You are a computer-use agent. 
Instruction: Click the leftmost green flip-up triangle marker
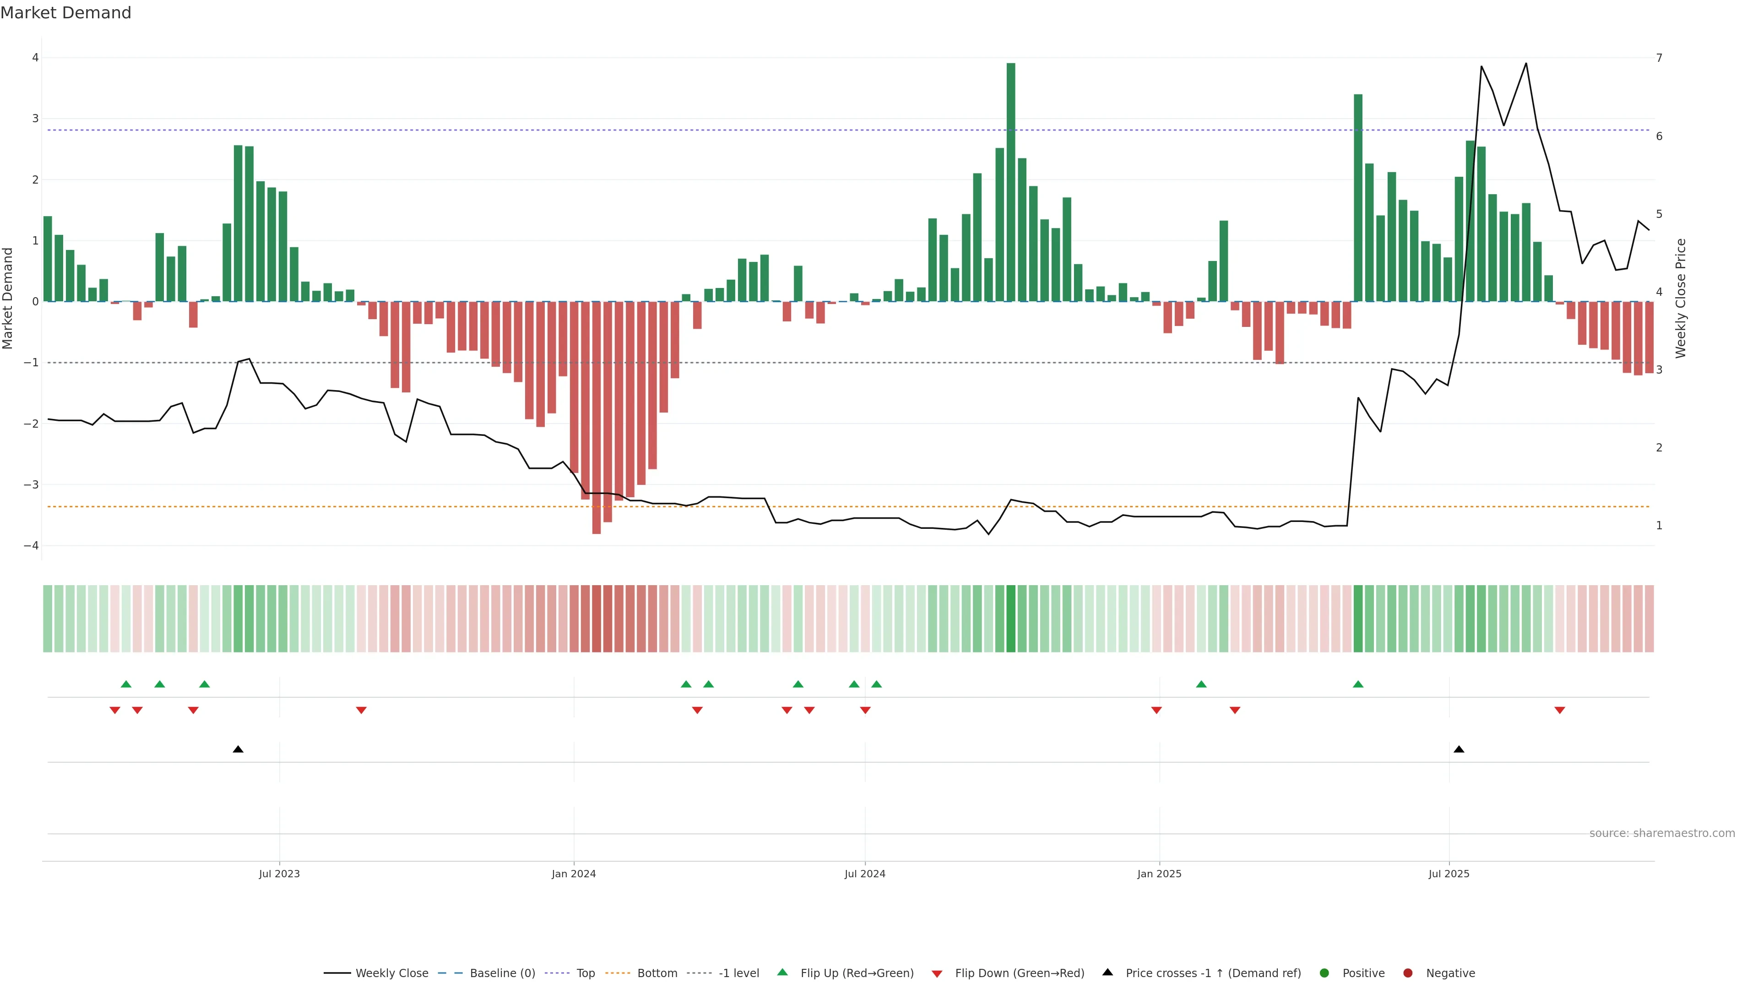click(x=125, y=684)
